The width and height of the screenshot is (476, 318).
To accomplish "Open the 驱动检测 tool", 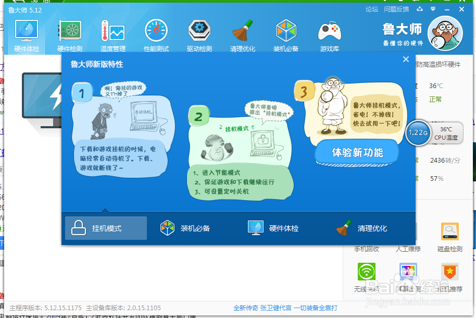I will (199, 35).
